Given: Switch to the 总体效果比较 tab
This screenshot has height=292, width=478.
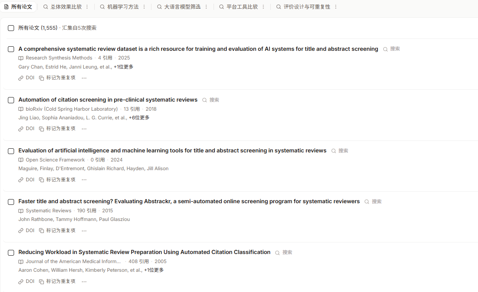Looking at the screenshot, I should click(x=62, y=7).
